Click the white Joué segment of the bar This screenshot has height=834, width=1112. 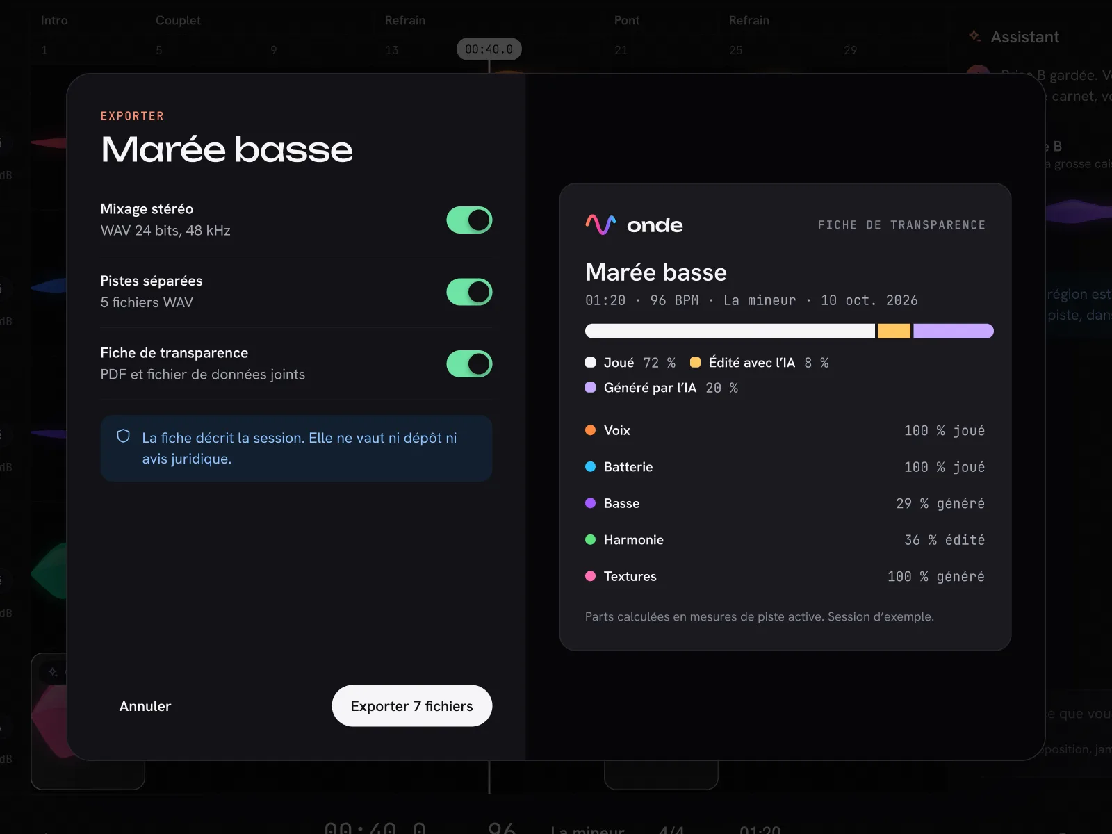pos(730,331)
